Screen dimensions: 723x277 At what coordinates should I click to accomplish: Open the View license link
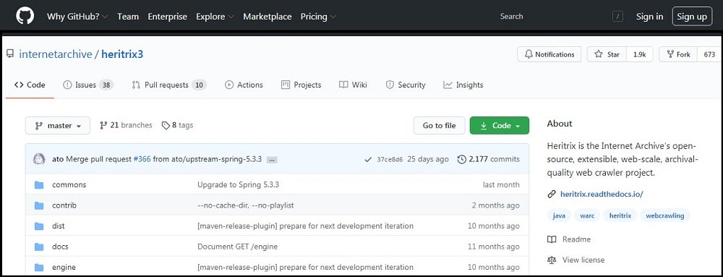[x=576, y=260]
